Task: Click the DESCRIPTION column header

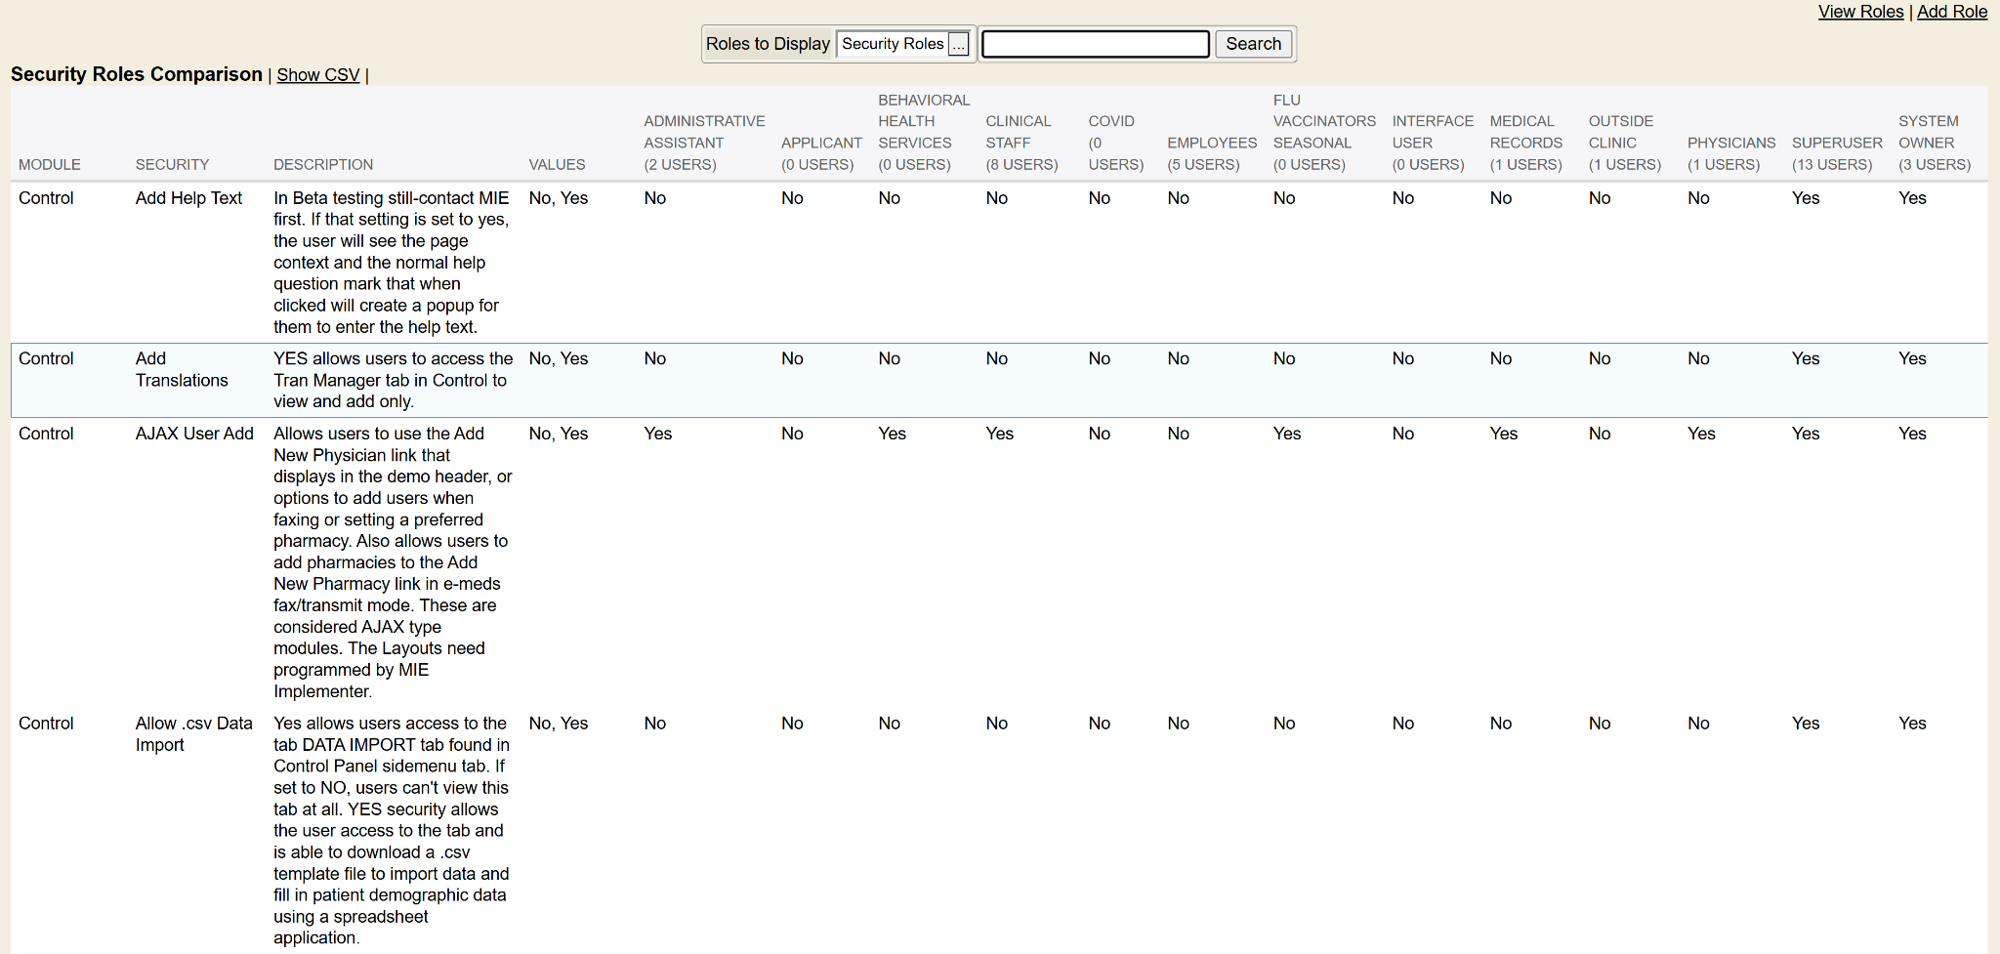Action: click(x=322, y=164)
